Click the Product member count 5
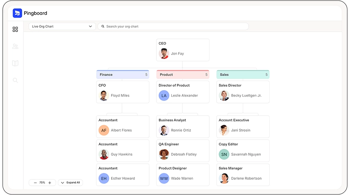The width and height of the screenshot is (349, 195). 206,75
